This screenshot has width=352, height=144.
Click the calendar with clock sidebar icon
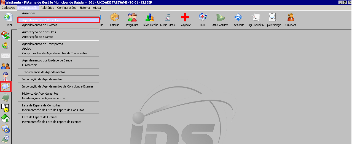[6, 129]
